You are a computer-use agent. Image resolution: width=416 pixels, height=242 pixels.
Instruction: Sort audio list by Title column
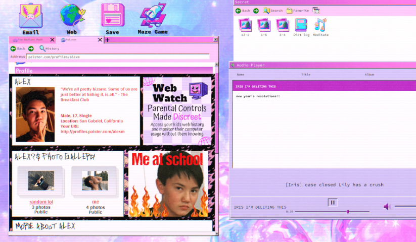click(x=306, y=75)
